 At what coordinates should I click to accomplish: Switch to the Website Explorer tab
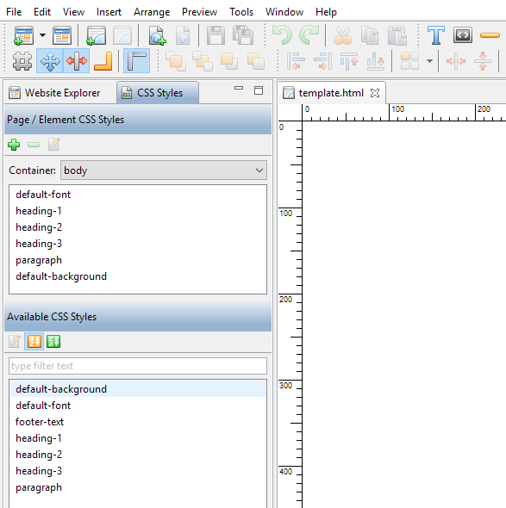54,93
